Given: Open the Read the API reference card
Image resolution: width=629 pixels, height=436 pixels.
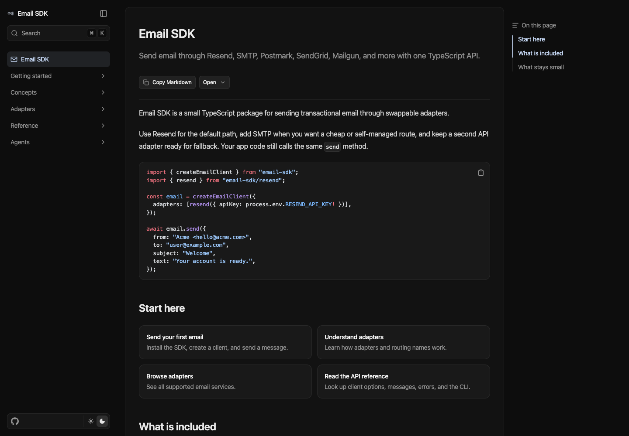Looking at the screenshot, I should (x=404, y=381).
